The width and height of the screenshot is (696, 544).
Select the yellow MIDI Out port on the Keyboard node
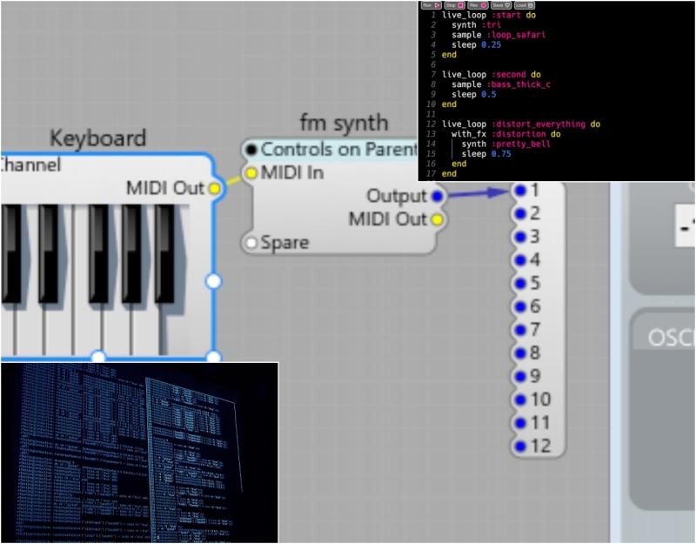[215, 188]
